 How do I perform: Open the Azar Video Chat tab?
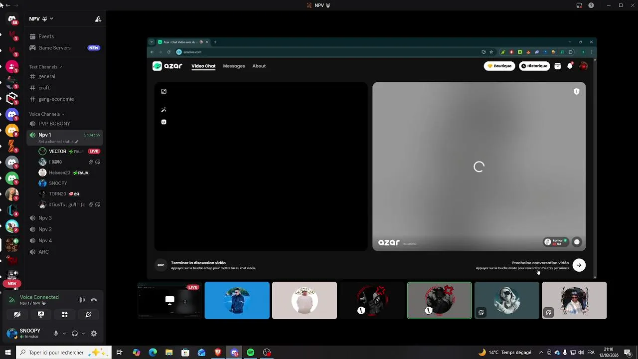tap(203, 66)
